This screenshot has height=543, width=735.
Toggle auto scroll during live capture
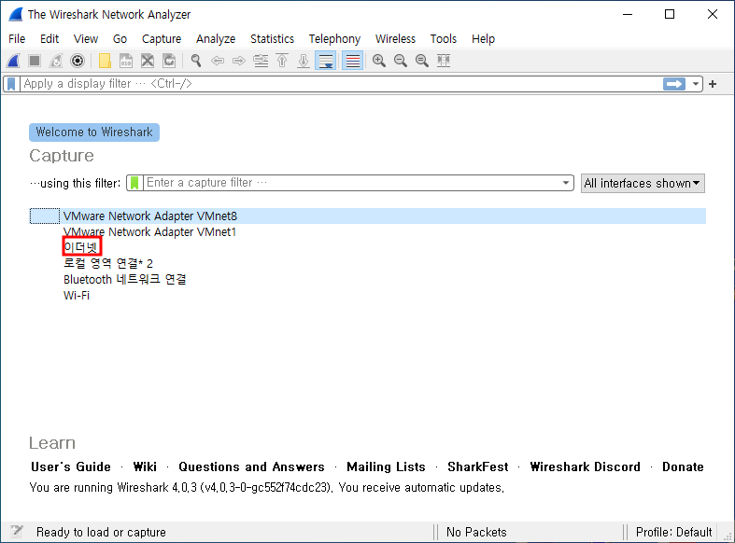click(x=325, y=61)
